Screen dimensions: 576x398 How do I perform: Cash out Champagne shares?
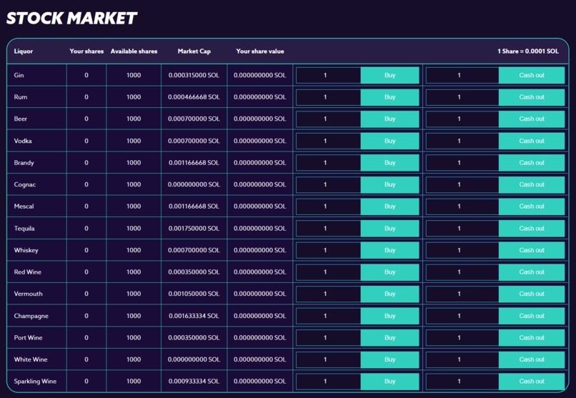pyautogui.click(x=532, y=316)
